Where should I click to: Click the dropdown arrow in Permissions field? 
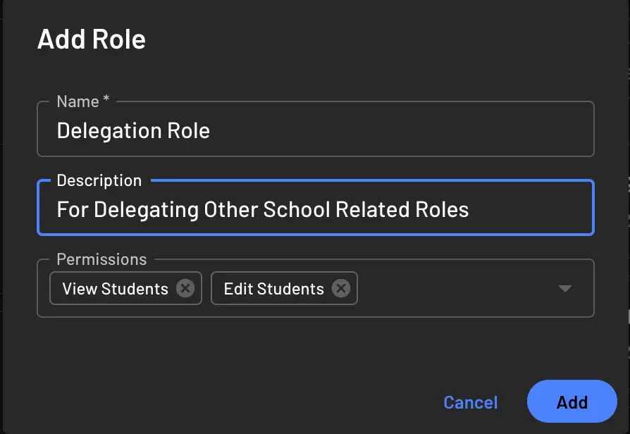point(564,287)
